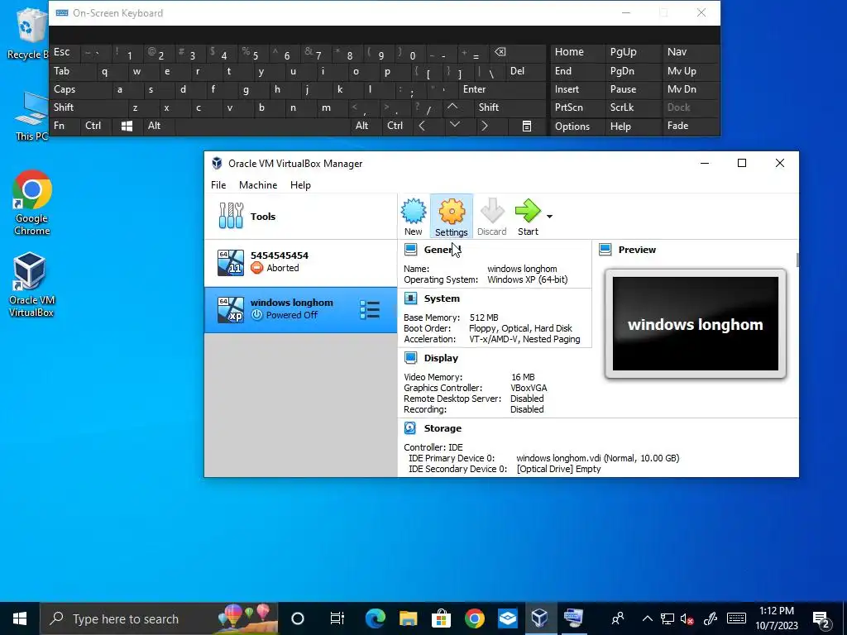Toggle the right Ctrl key
The image size is (847, 635).
click(396, 126)
